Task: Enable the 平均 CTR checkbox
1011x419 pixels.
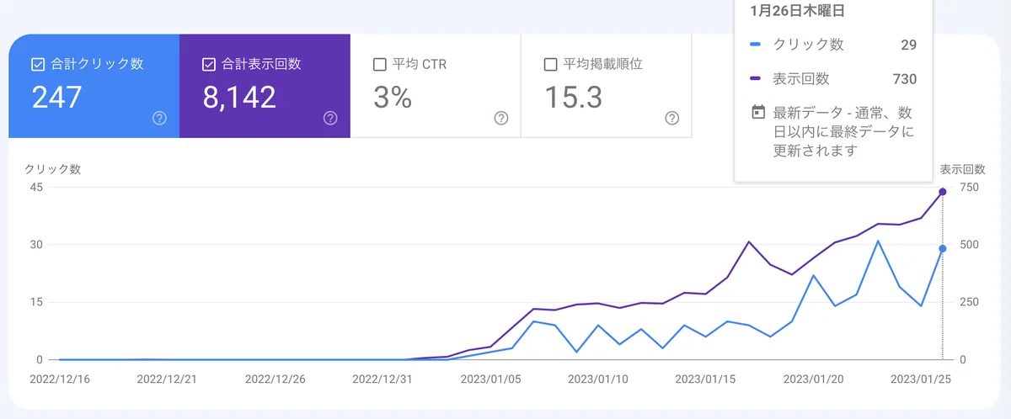Action: (x=379, y=65)
